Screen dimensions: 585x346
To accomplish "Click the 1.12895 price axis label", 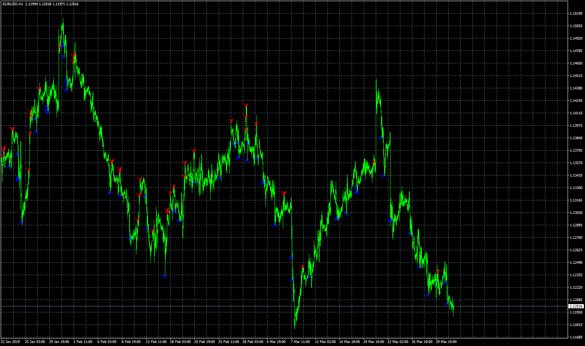I will (x=576, y=225).
